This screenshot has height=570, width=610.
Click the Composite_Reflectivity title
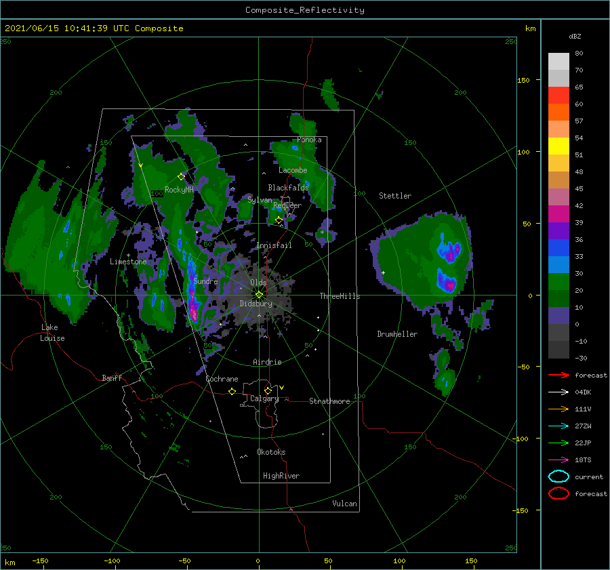pos(304,10)
